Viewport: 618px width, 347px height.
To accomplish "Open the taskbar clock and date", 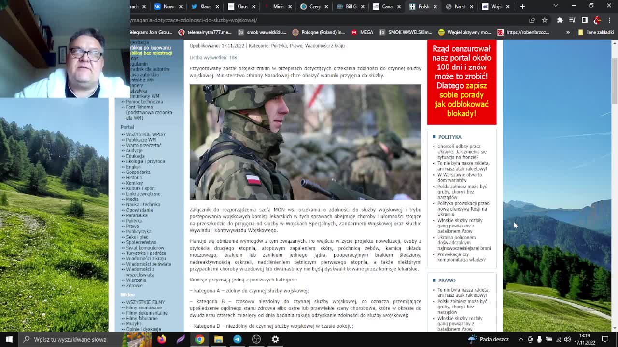I will point(585,339).
